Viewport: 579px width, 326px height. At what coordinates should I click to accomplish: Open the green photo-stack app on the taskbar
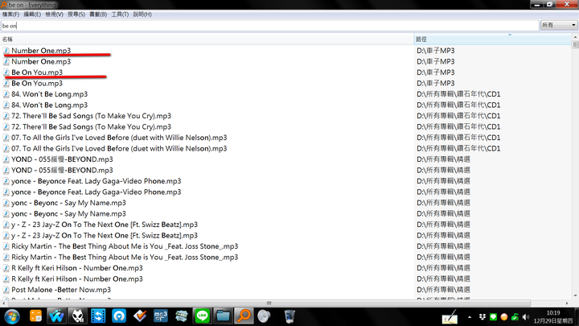(x=181, y=316)
